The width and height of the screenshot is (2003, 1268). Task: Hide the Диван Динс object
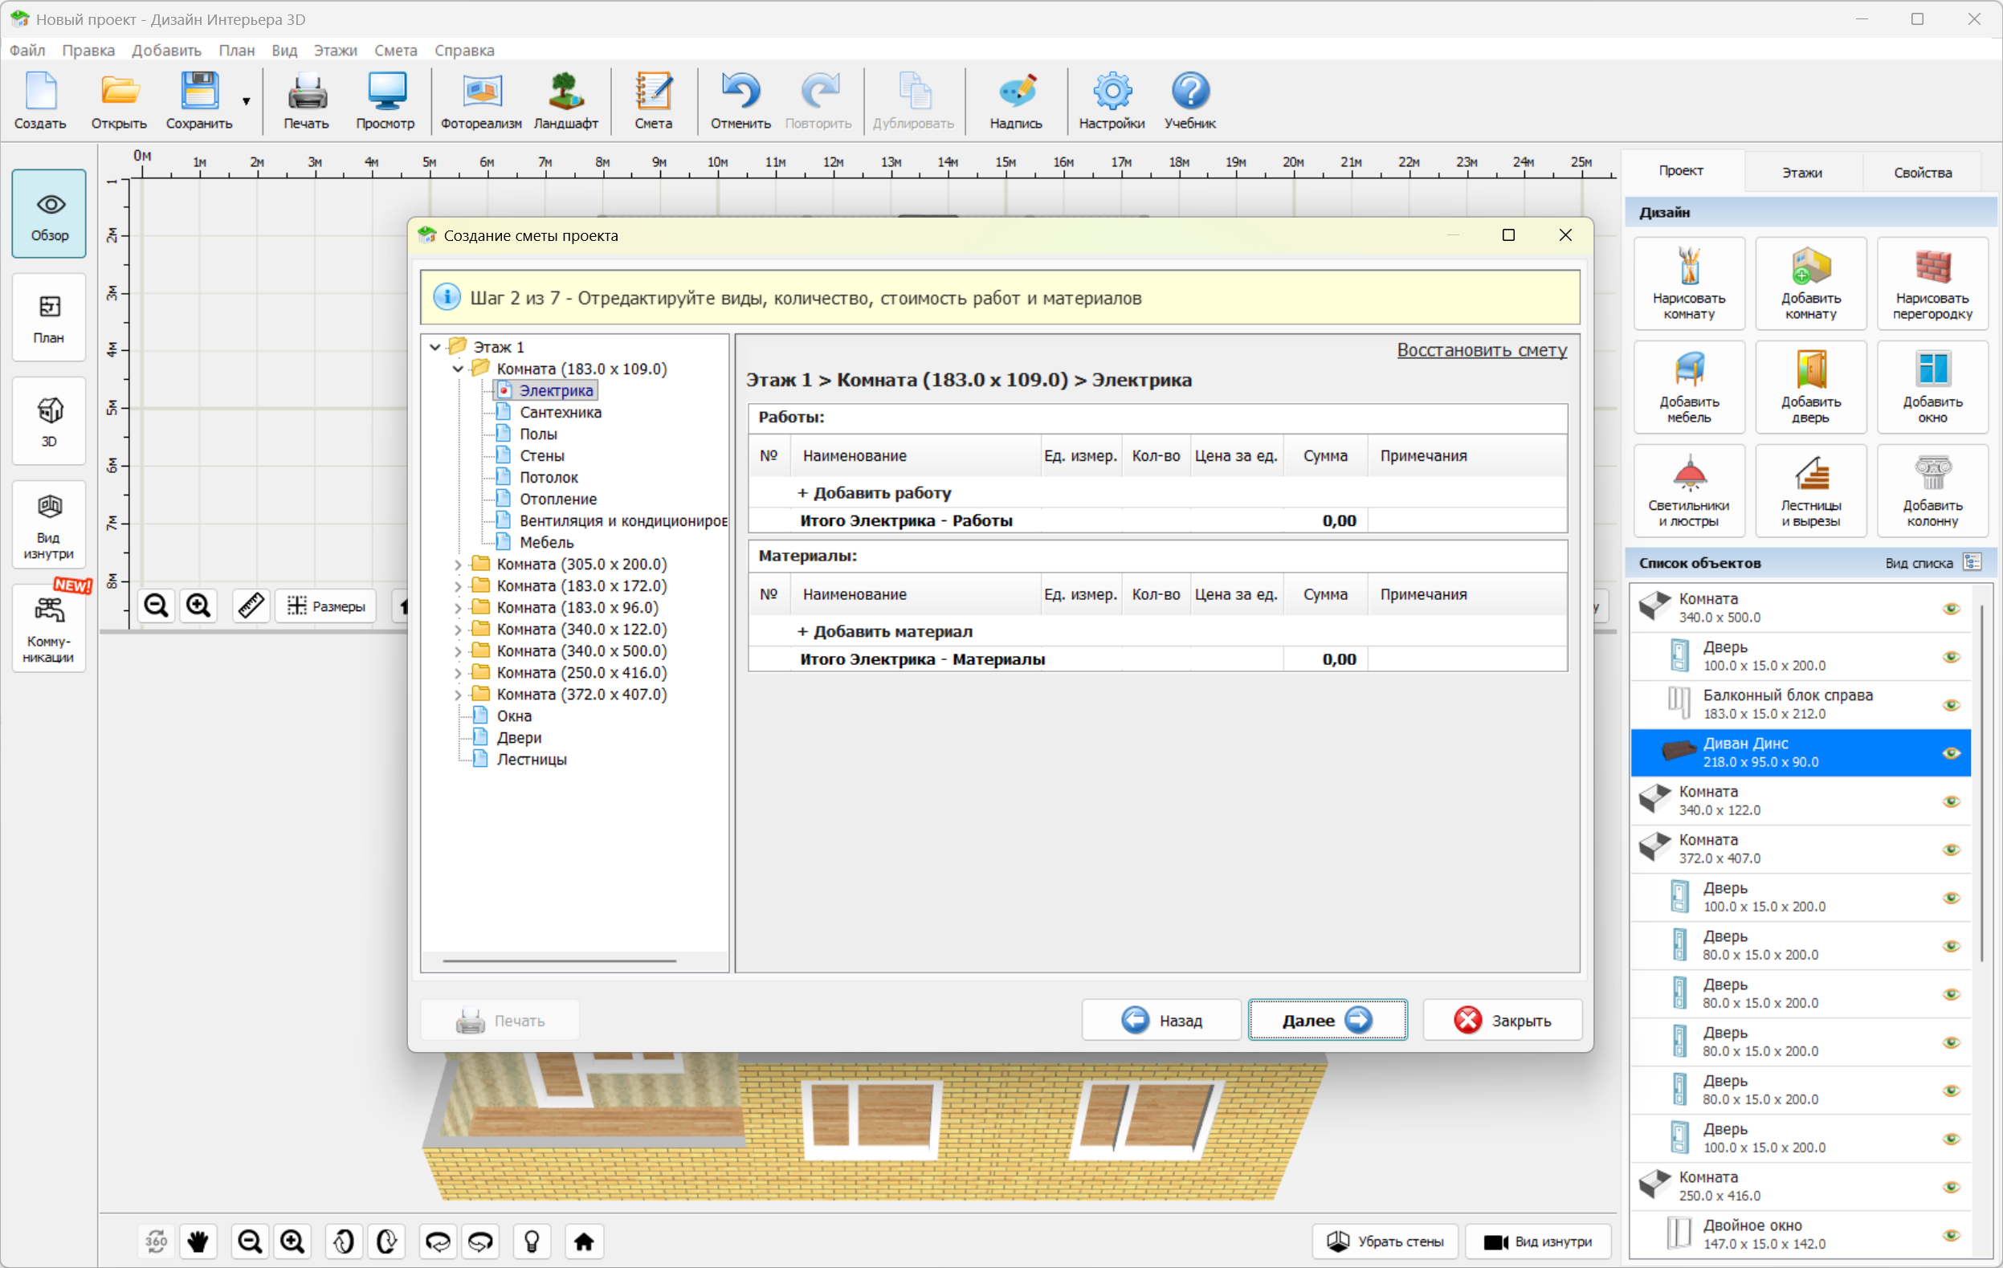pyautogui.click(x=1951, y=753)
